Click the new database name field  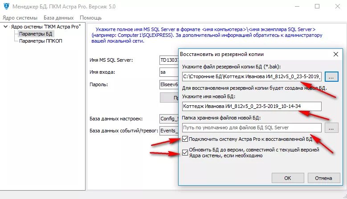pos(252,106)
